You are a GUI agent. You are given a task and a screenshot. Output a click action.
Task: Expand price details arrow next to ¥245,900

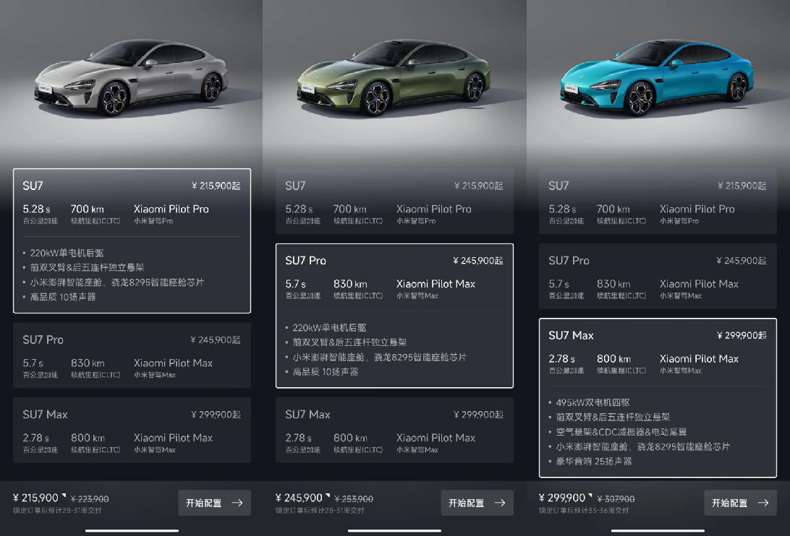328,496
